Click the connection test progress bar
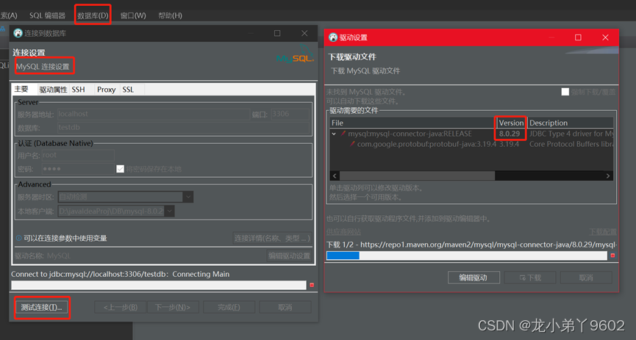 pos(159,286)
